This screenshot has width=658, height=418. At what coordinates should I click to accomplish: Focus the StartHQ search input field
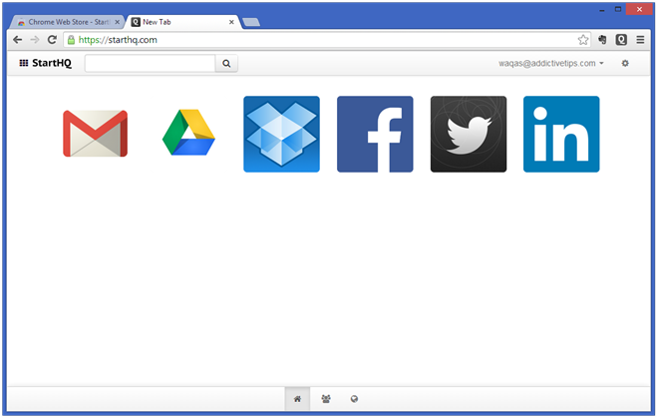[151, 64]
